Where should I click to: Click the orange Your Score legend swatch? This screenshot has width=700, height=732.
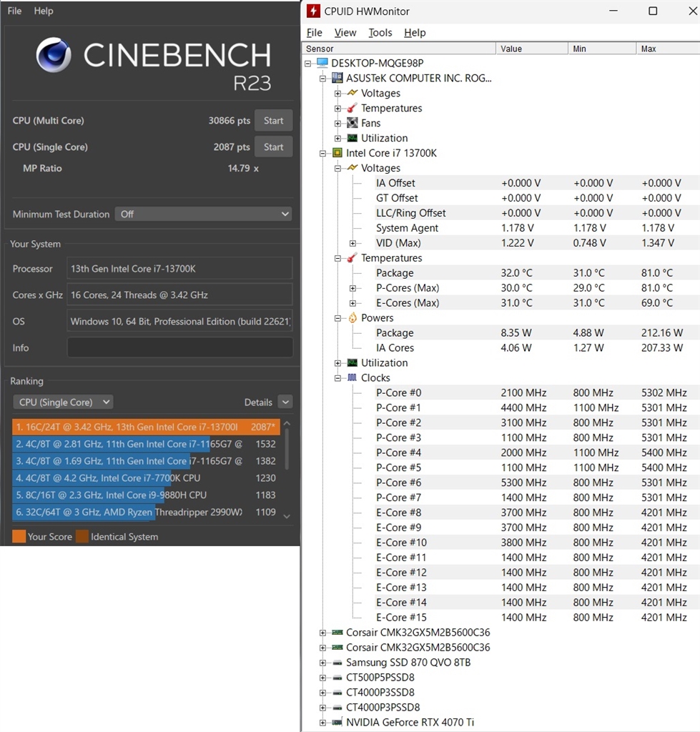point(19,536)
